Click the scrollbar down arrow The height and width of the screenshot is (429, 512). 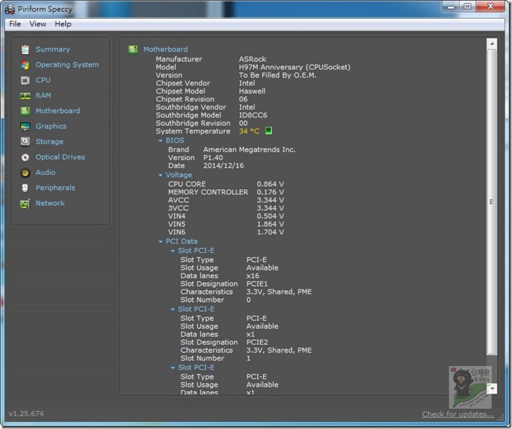[x=492, y=388]
